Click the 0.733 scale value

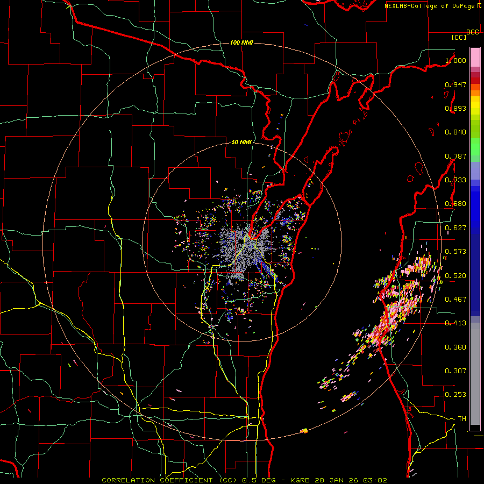pyautogui.click(x=455, y=180)
